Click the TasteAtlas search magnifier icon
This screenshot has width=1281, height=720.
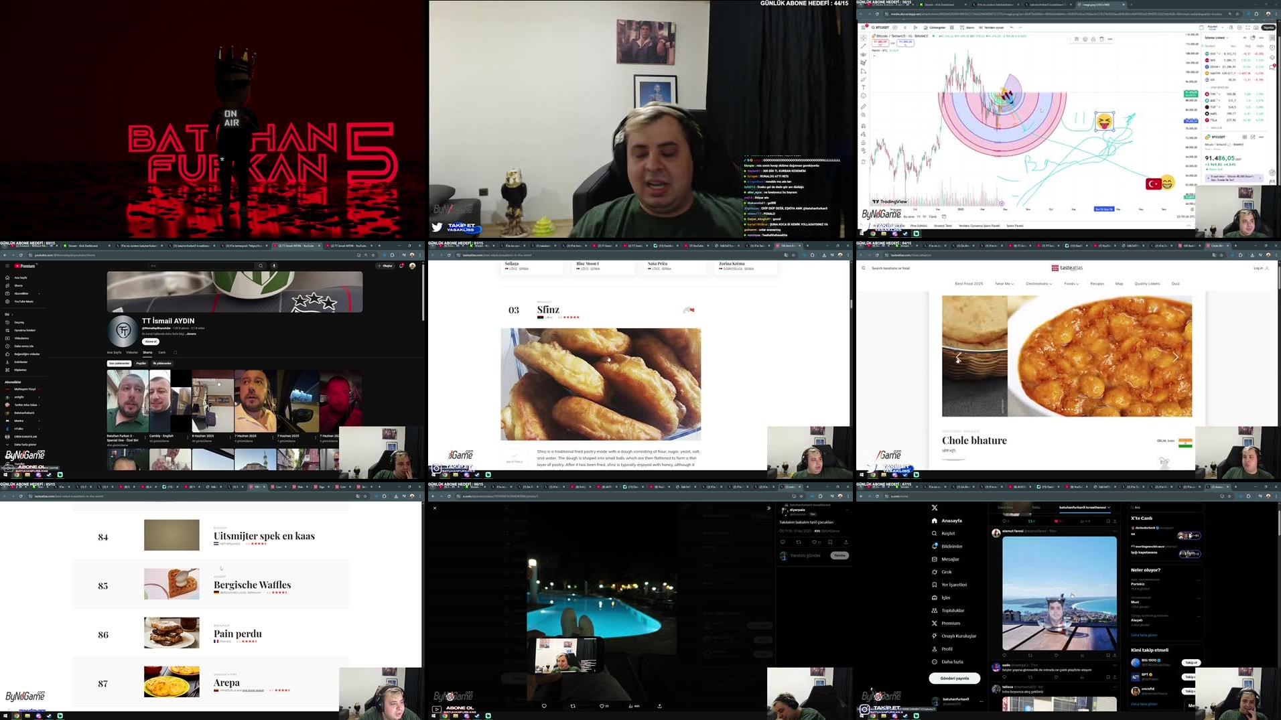863,268
